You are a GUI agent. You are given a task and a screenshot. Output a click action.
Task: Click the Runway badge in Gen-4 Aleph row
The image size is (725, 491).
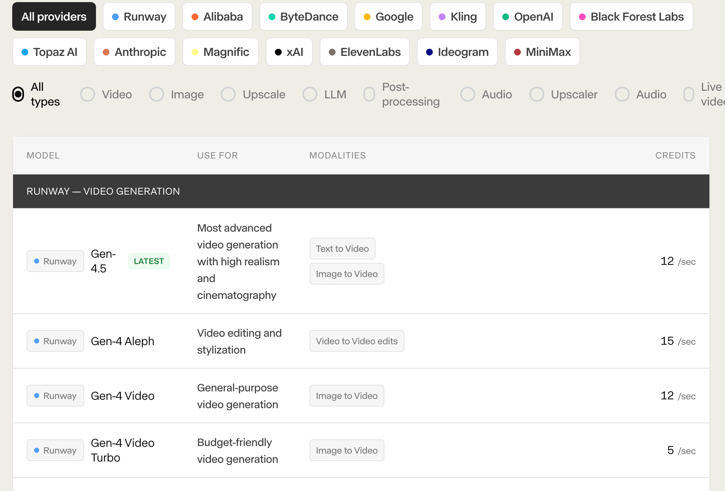(x=56, y=341)
